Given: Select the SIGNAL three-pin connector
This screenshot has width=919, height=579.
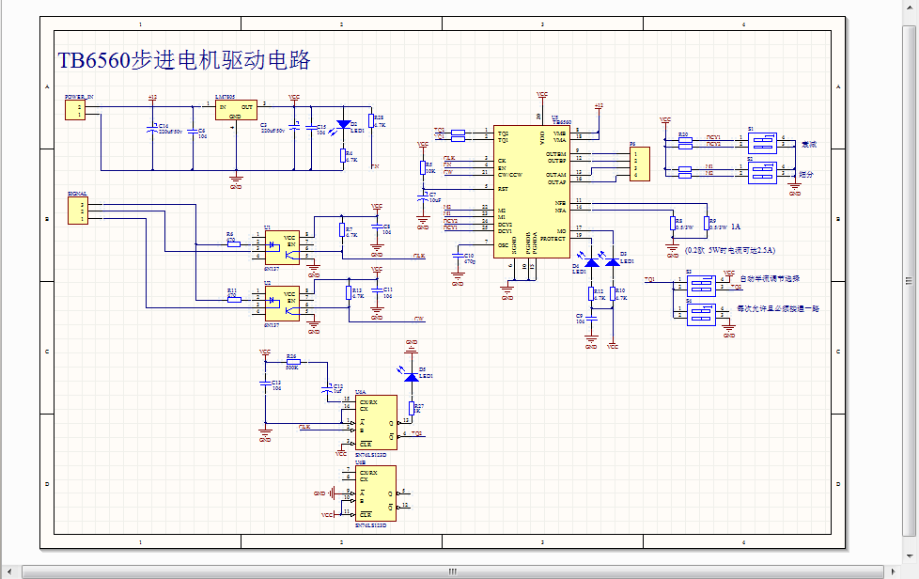Looking at the screenshot, I should (x=78, y=211).
